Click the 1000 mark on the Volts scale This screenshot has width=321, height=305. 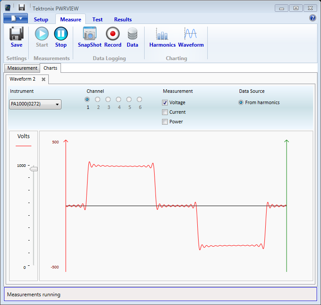pyautogui.click(x=21, y=166)
